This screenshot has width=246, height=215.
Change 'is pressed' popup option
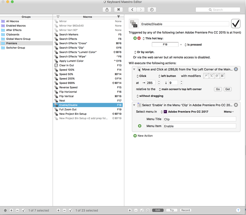point(193,45)
